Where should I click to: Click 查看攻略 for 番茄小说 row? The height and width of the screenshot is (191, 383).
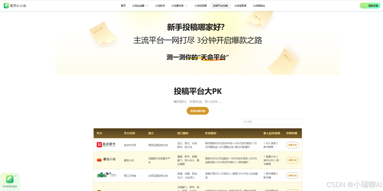click(293, 160)
